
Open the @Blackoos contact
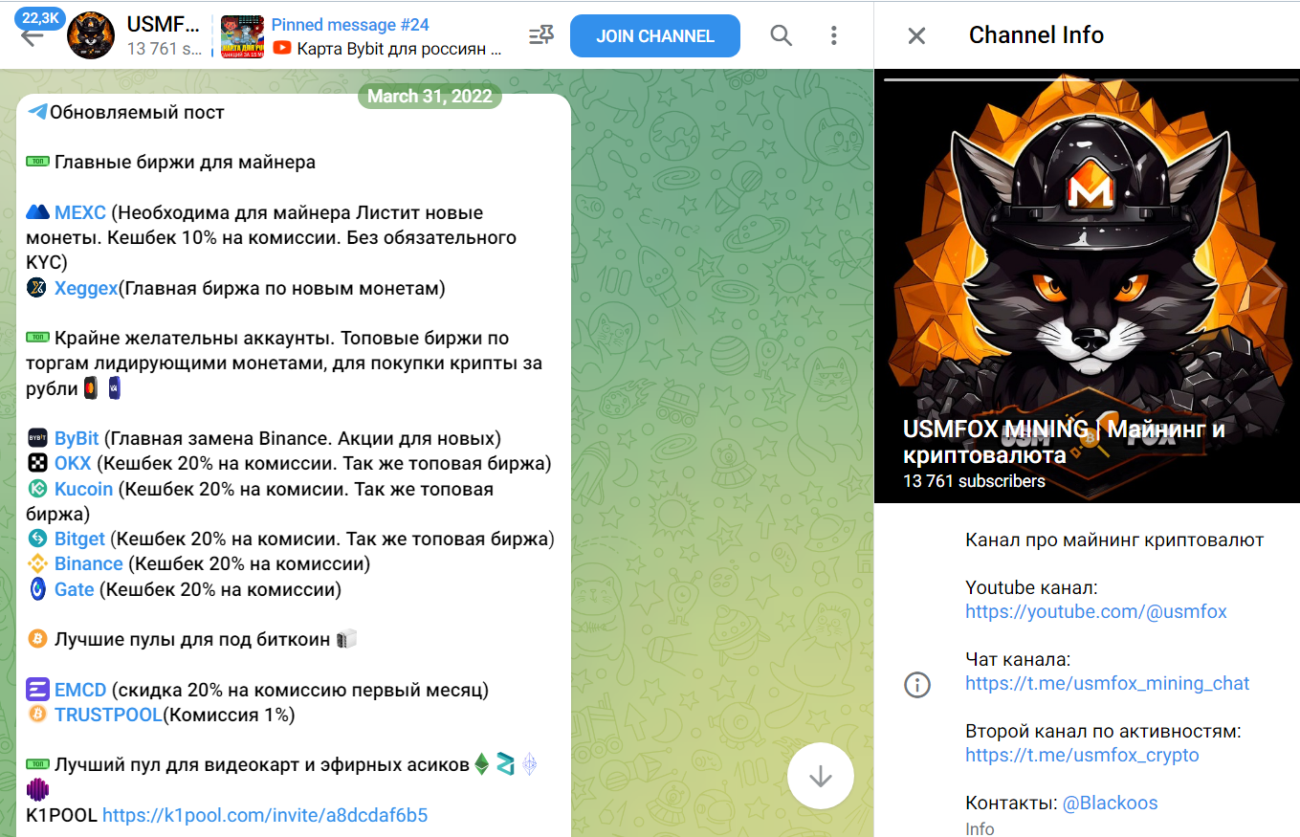click(x=1111, y=803)
